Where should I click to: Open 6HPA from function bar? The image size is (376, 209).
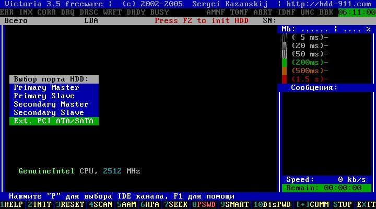[150, 205]
